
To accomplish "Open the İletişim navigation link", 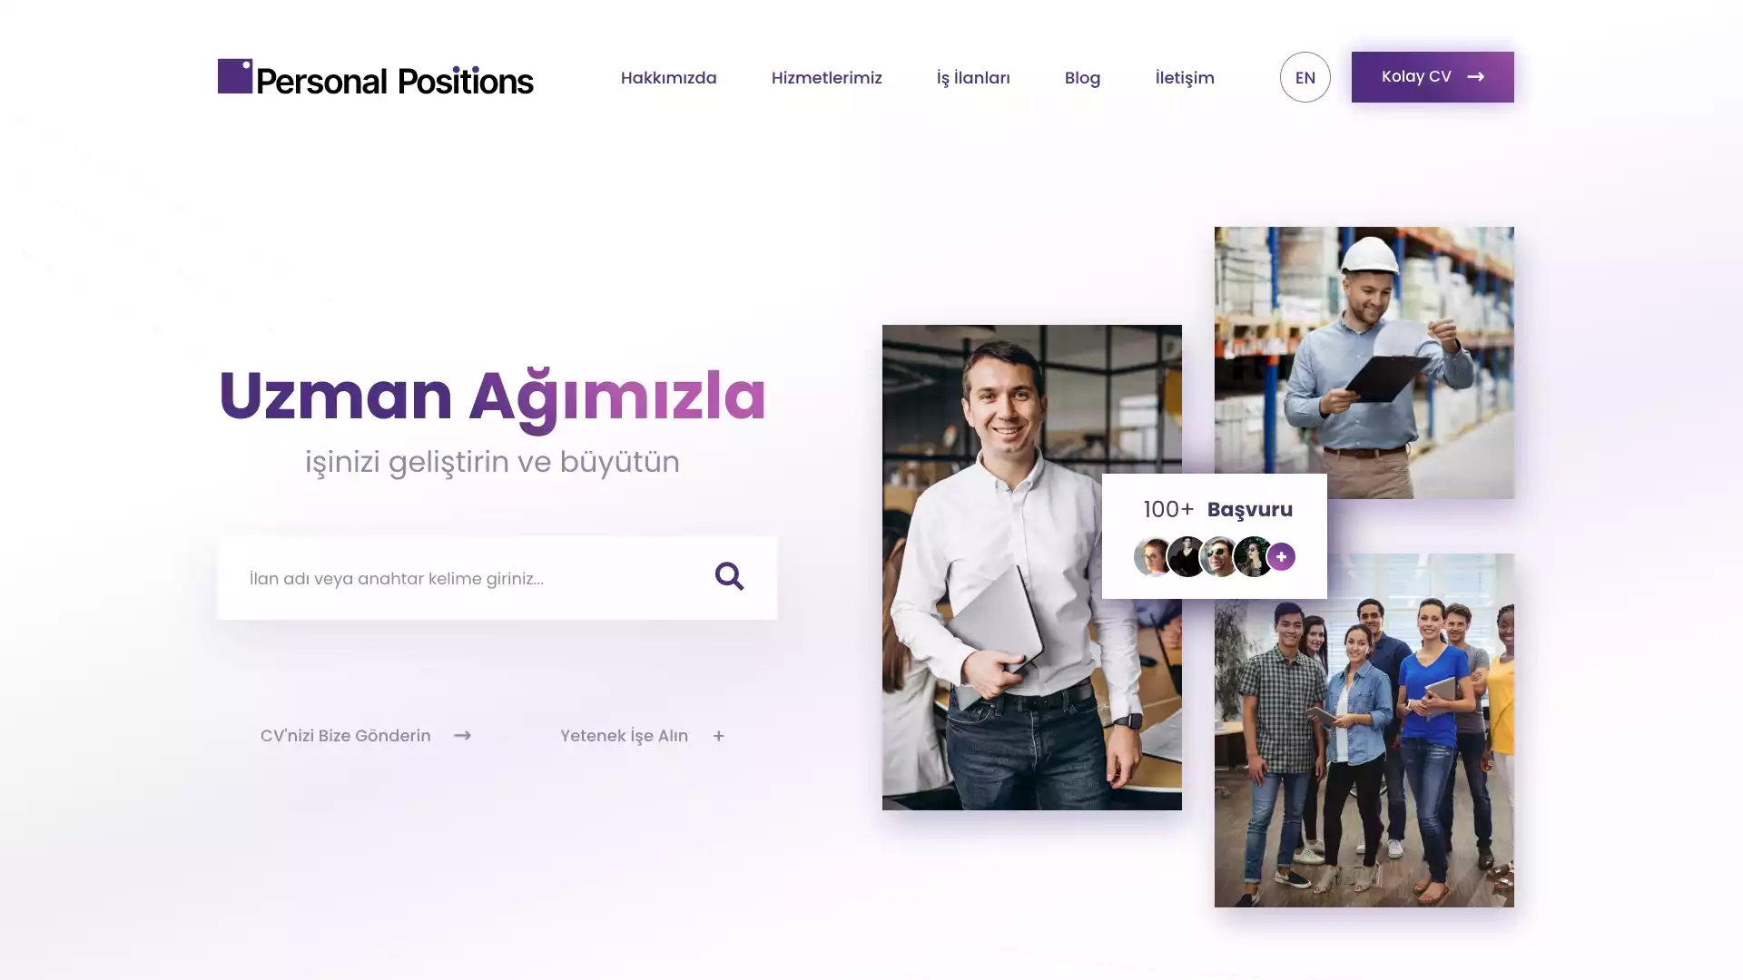I will click(x=1185, y=78).
